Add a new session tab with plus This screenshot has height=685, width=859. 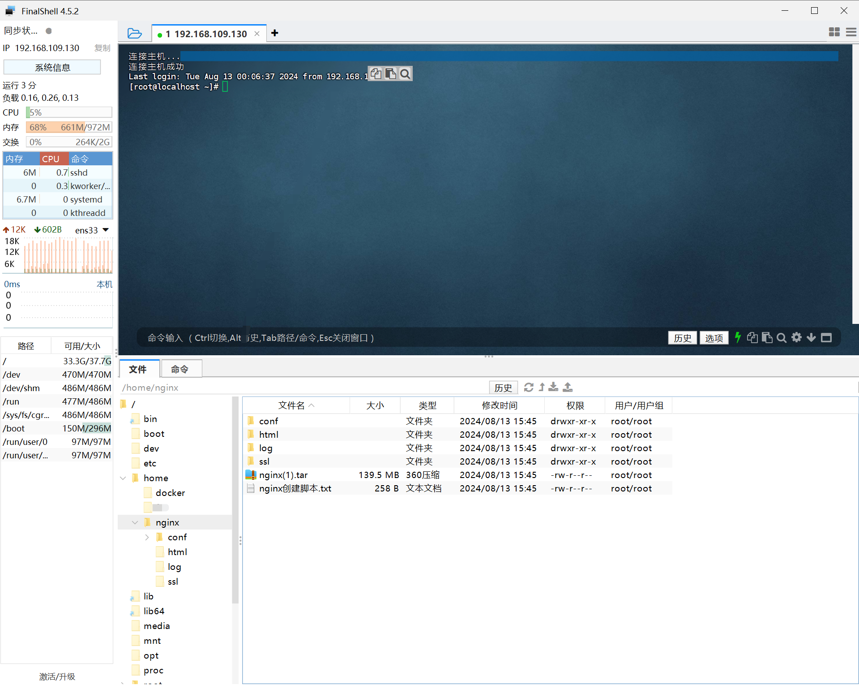[x=275, y=33]
